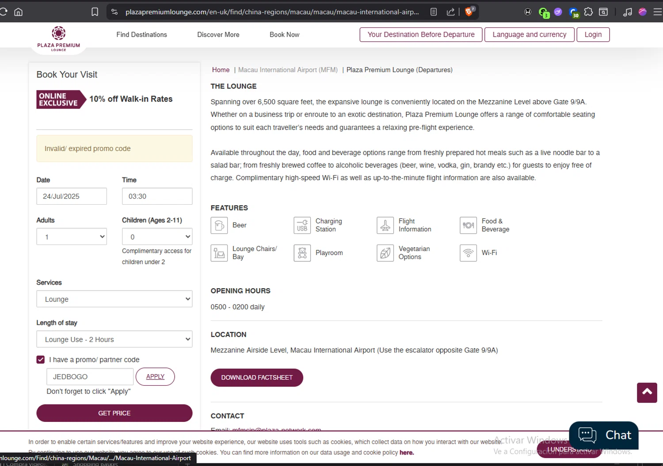Click the blue extension icon with badge 30

(574, 12)
